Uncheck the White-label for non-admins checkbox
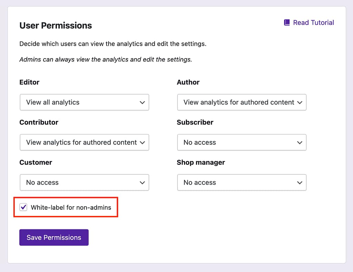 pyautogui.click(x=23, y=207)
